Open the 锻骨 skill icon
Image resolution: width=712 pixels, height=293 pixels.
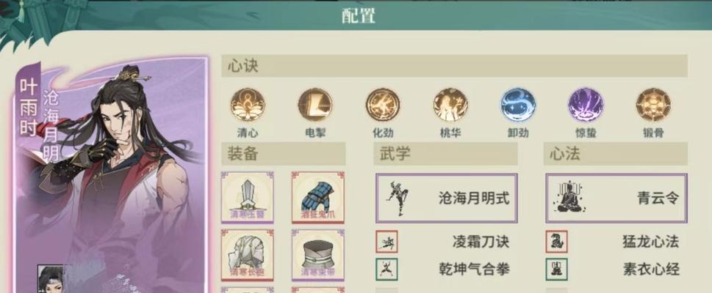[x=653, y=105]
